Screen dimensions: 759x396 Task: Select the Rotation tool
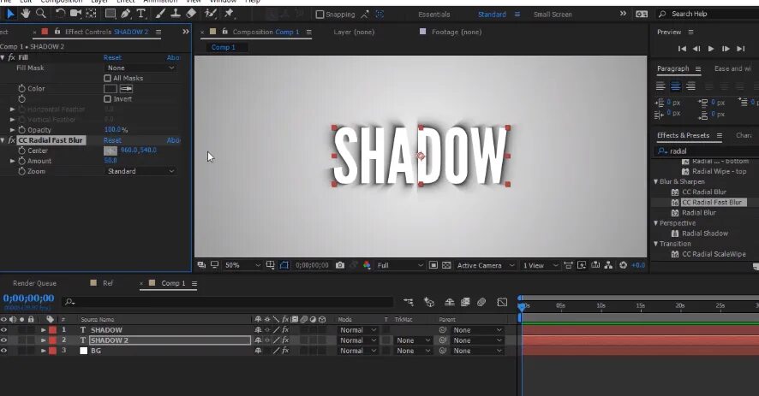point(60,14)
